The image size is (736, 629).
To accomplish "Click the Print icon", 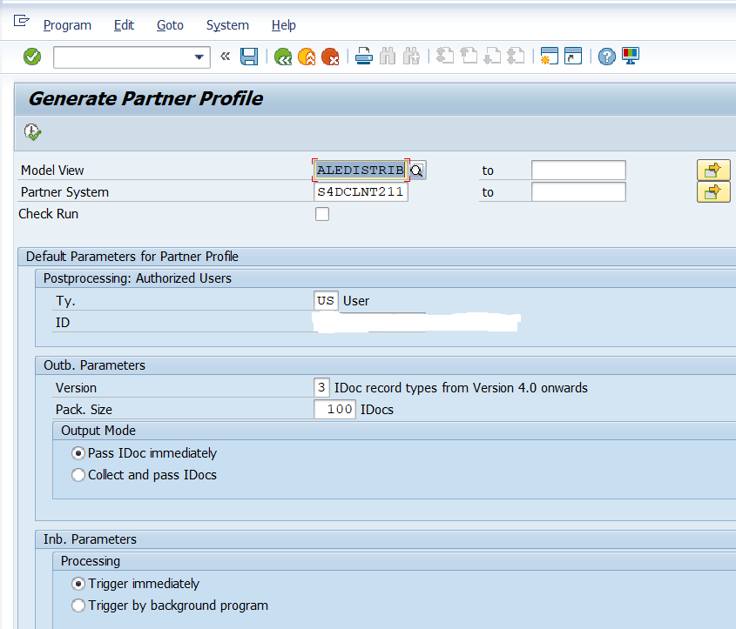I will (363, 56).
